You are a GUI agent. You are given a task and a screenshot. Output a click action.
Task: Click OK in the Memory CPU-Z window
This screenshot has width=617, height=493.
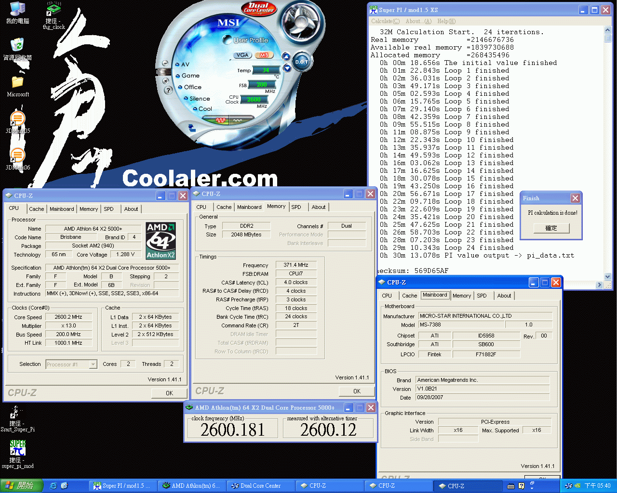(357, 391)
